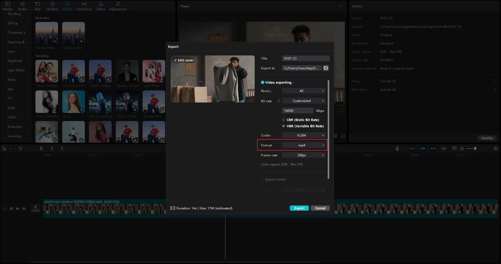Image resolution: width=501 pixels, height=264 pixels.
Task: Click the Undo arrow in timeline toolbar
Action: coord(20,149)
